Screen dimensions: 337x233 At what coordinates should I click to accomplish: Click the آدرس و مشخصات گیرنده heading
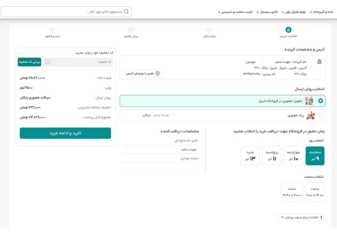tap(305, 49)
